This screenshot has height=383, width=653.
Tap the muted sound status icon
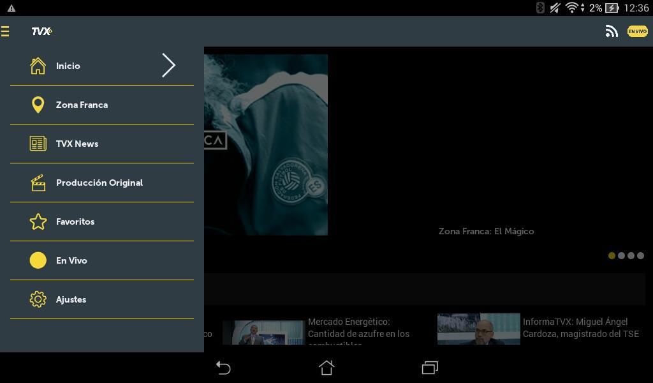pos(555,8)
